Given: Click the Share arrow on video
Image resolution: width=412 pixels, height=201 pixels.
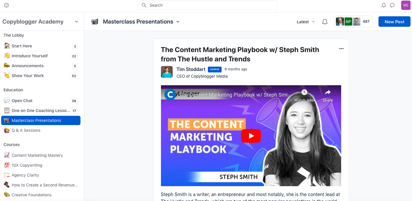Looking at the screenshot, I should pyautogui.click(x=328, y=93).
